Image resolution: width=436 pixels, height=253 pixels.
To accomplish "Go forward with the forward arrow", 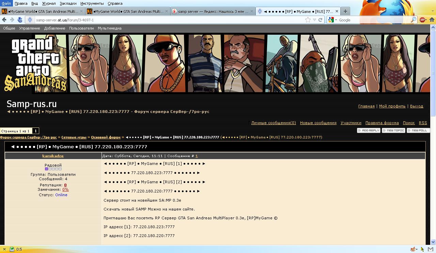I will pos(12,20).
